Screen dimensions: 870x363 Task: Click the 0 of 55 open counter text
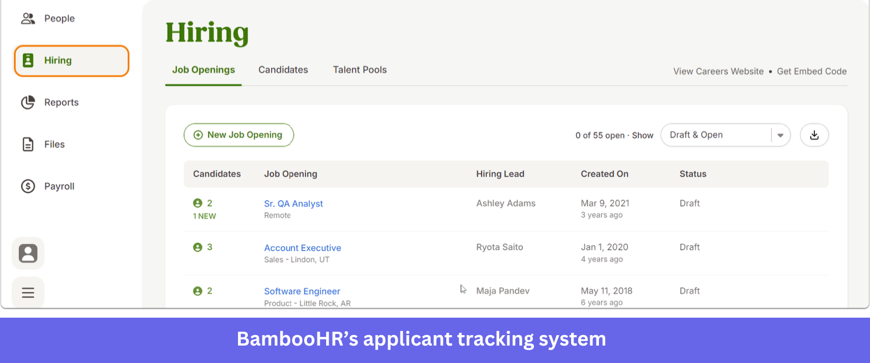(600, 135)
